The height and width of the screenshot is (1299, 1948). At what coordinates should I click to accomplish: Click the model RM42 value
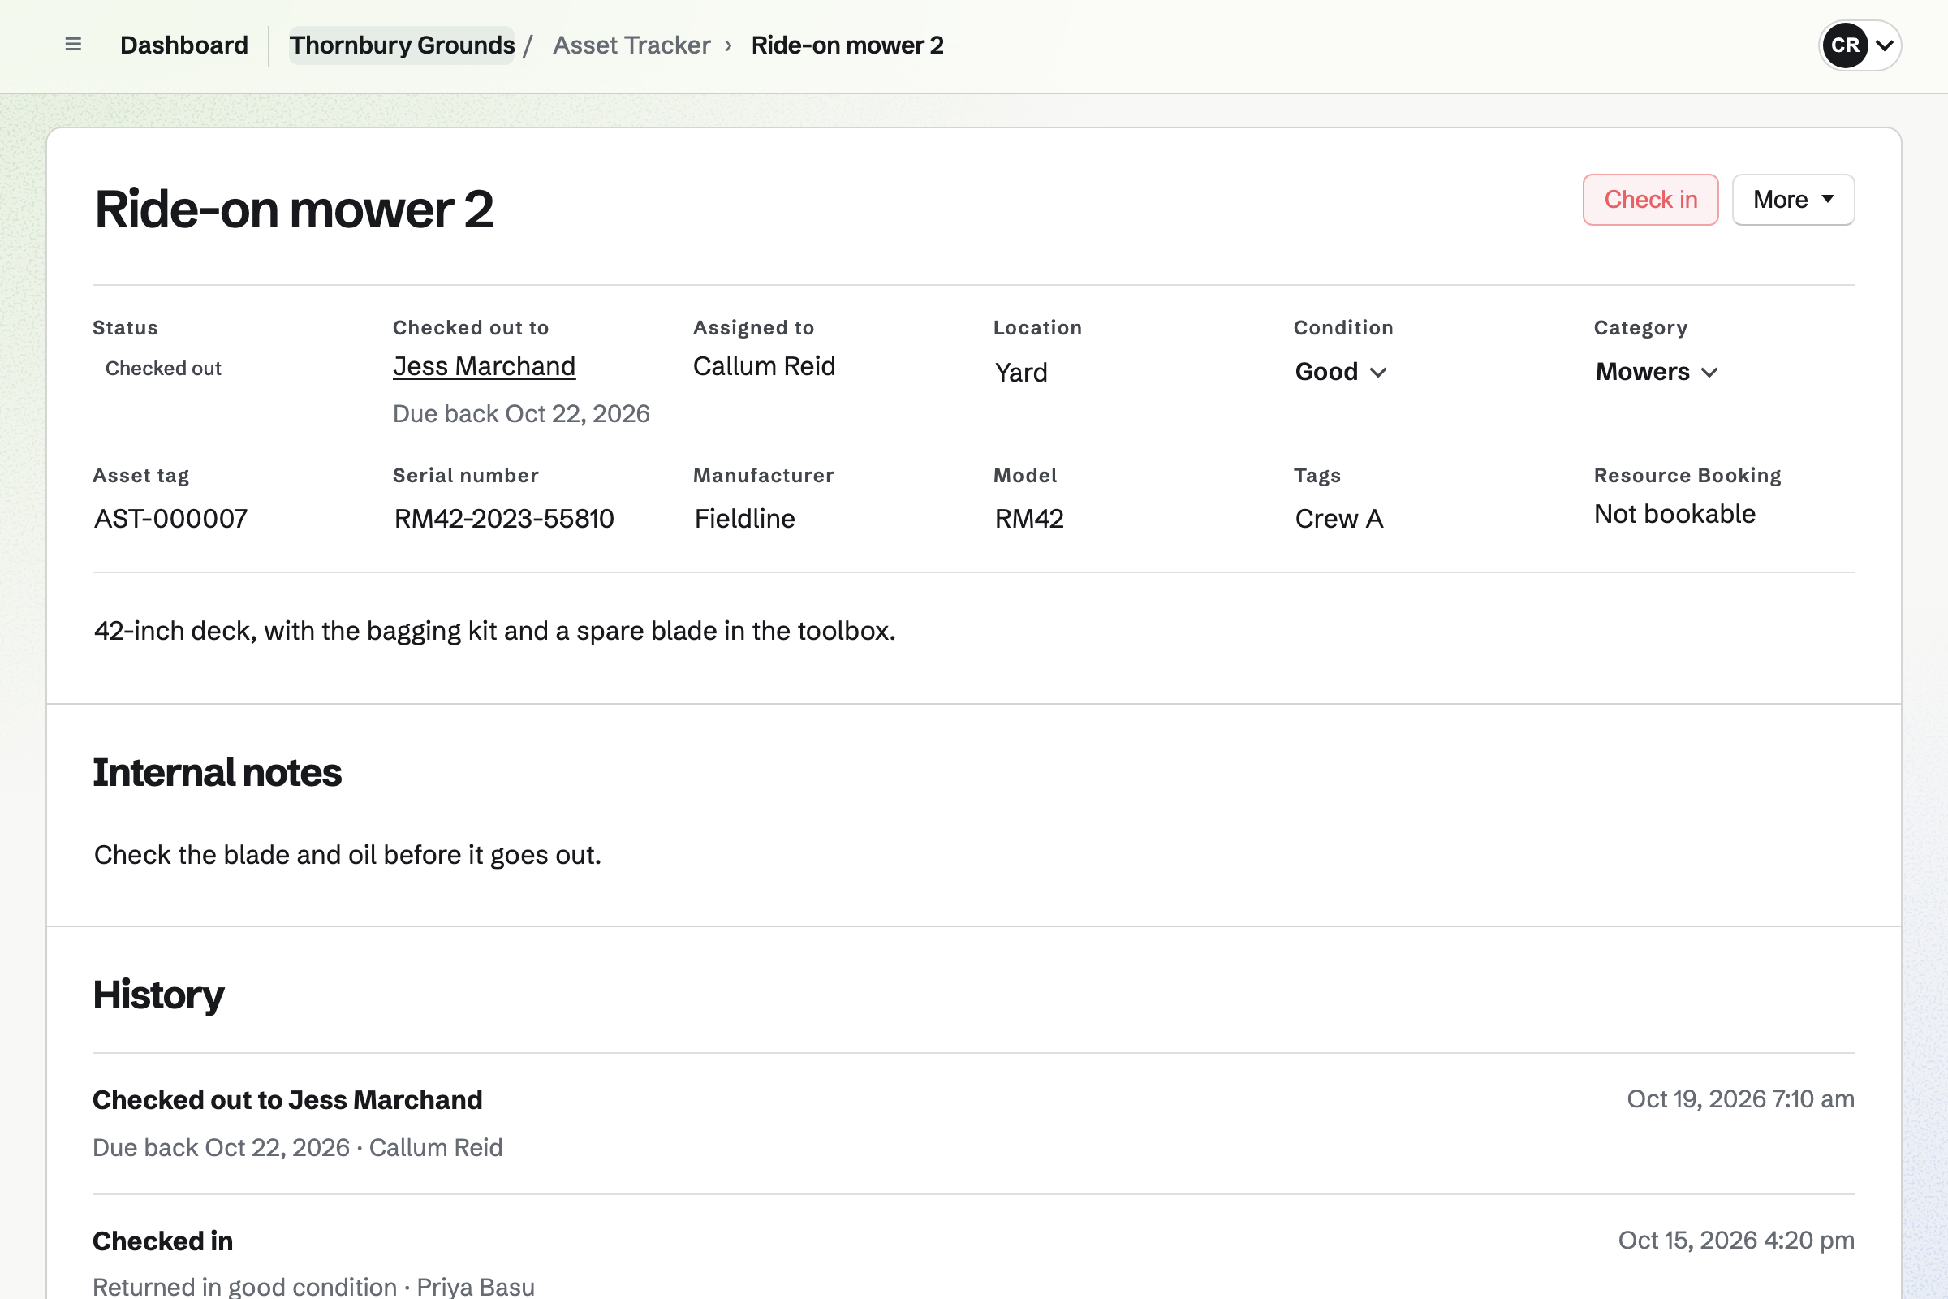(x=1028, y=519)
